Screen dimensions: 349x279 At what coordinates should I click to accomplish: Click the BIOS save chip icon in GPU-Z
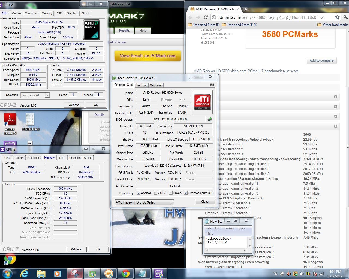coord(209,119)
